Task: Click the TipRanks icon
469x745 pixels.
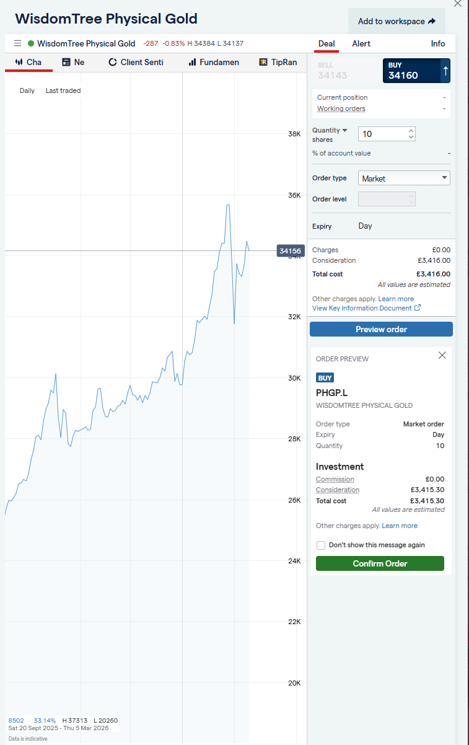Action: 263,62
